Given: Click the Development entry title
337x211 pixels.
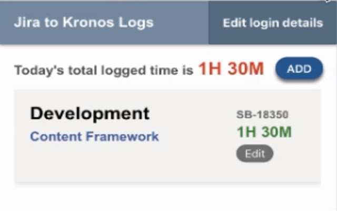Looking at the screenshot, I should pos(90,113).
